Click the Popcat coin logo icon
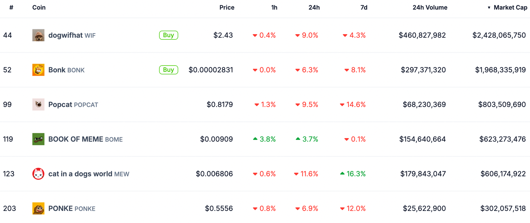The width and height of the screenshot is (530, 223). pos(38,105)
